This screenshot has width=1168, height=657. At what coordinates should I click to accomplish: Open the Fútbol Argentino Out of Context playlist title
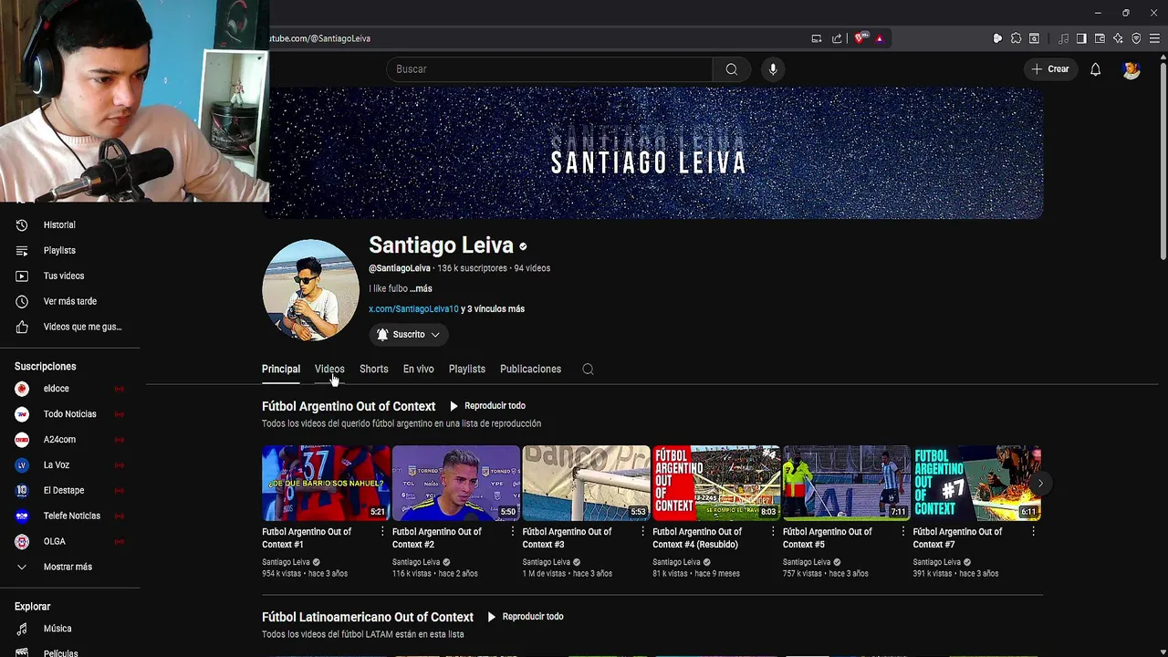(x=349, y=406)
